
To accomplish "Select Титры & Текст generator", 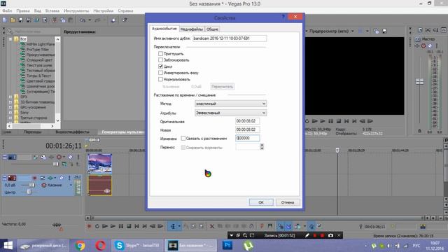I will tap(38, 76).
